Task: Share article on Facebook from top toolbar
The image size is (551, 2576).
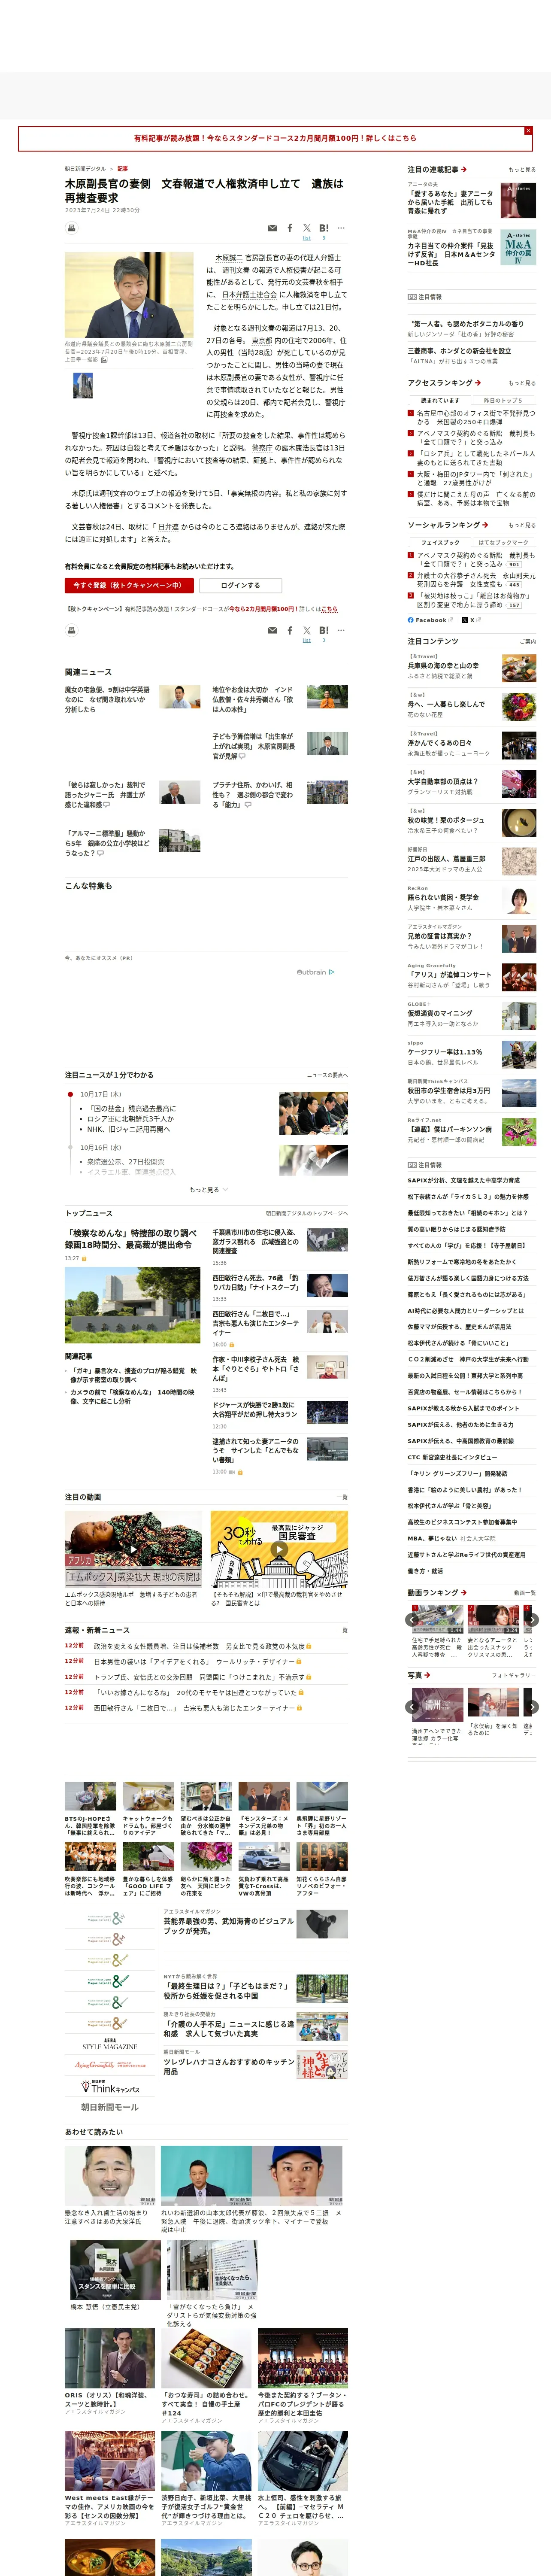Action: (x=290, y=228)
